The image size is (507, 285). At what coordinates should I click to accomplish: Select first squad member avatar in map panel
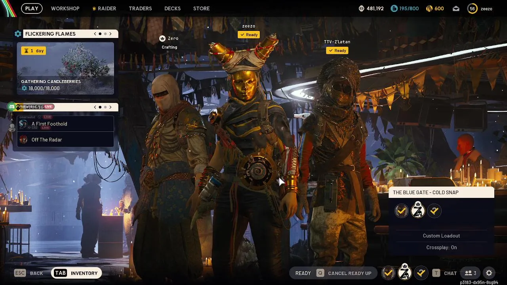(x=401, y=211)
